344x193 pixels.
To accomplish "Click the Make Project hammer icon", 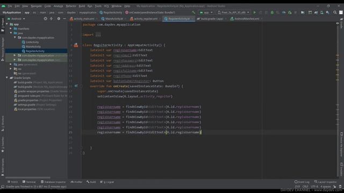I will coord(193,12).
